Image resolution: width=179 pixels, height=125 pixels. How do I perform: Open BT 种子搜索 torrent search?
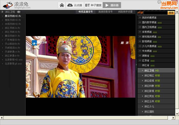tap(93, 5)
